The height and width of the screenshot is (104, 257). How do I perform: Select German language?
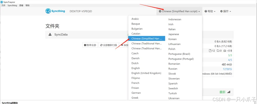147,93
